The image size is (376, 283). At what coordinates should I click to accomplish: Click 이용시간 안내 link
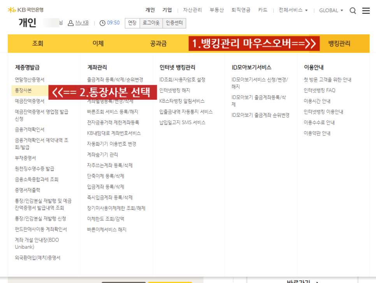pos(317,101)
